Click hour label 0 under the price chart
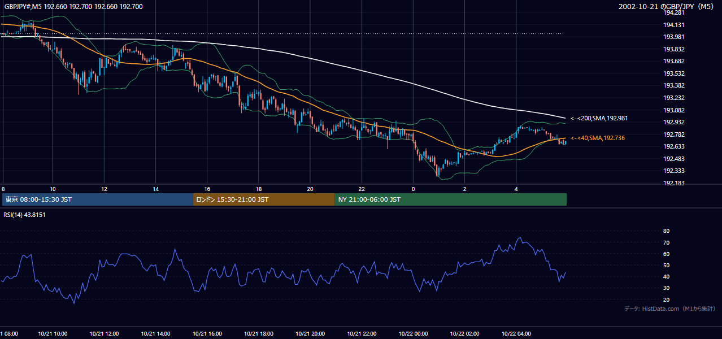This screenshot has width=722, height=339. (x=413, y=189)
